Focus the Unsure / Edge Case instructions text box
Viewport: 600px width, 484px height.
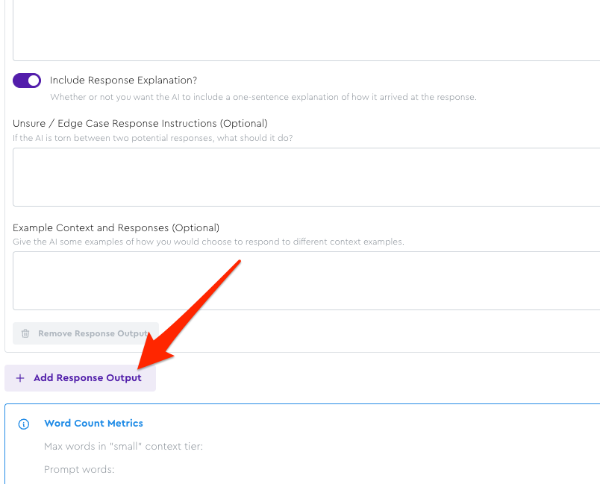(306, 177)
